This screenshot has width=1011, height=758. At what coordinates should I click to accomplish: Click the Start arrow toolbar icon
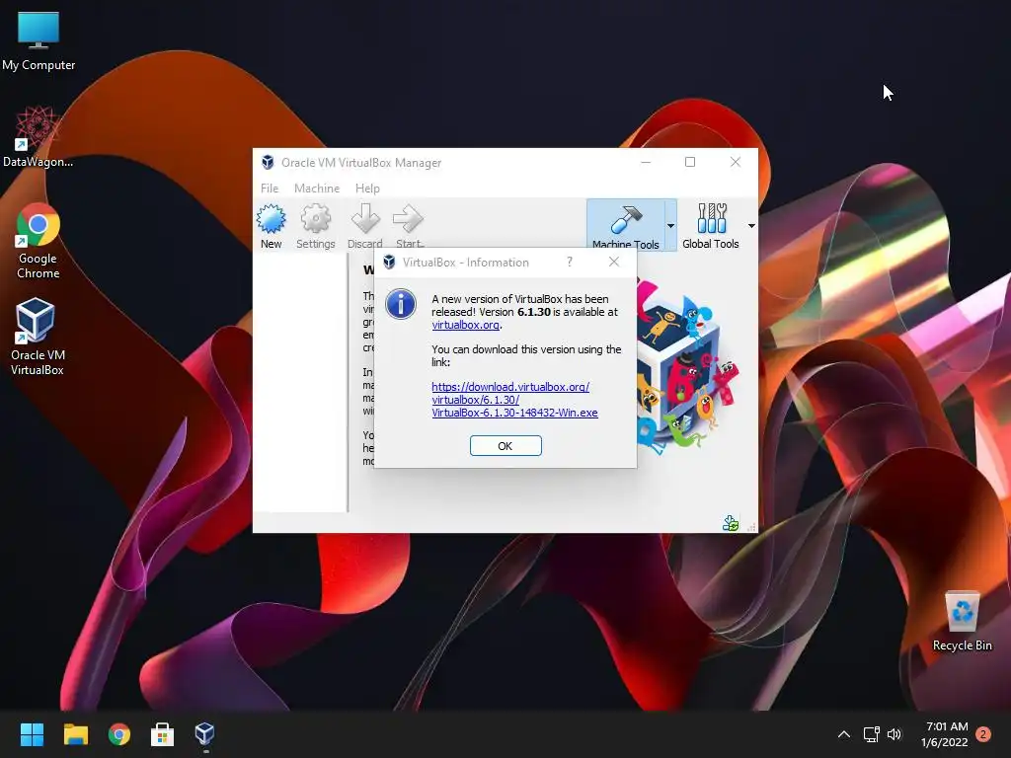(409, 226)
